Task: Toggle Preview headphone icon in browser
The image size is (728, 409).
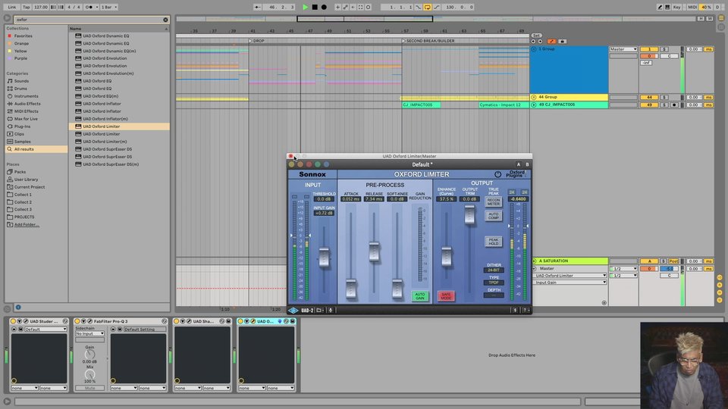Action: point(18,307)
